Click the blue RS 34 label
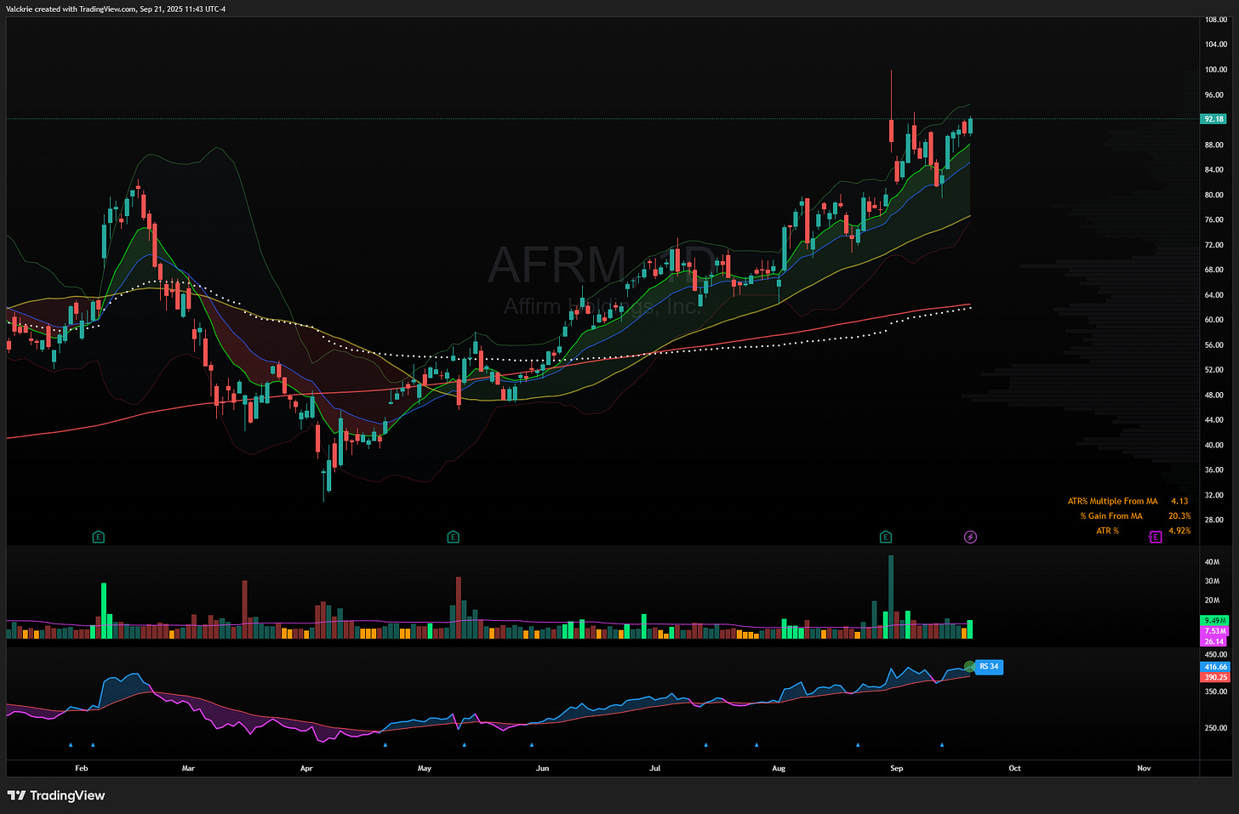Viewport: 1239px width, 814px height. 989,667
